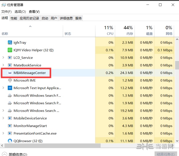
Task: Open the 选项(O) menu
Action: 20,12
